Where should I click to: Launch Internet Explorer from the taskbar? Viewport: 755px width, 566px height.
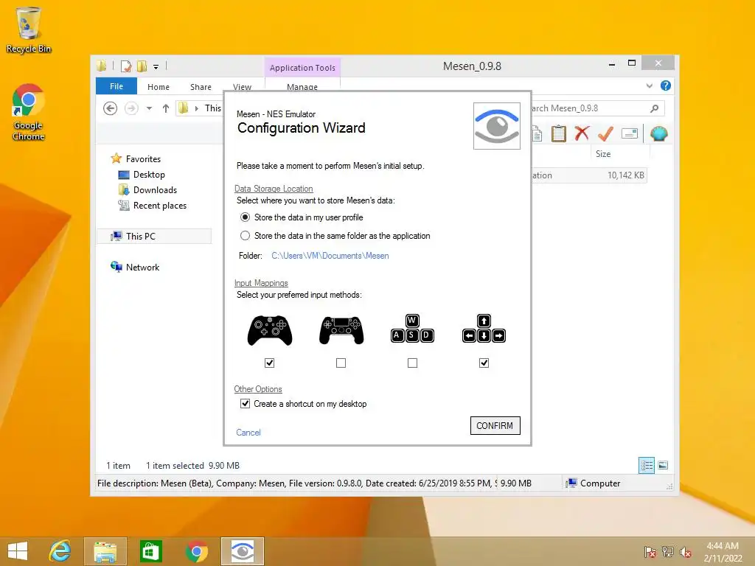coord(60,551)
